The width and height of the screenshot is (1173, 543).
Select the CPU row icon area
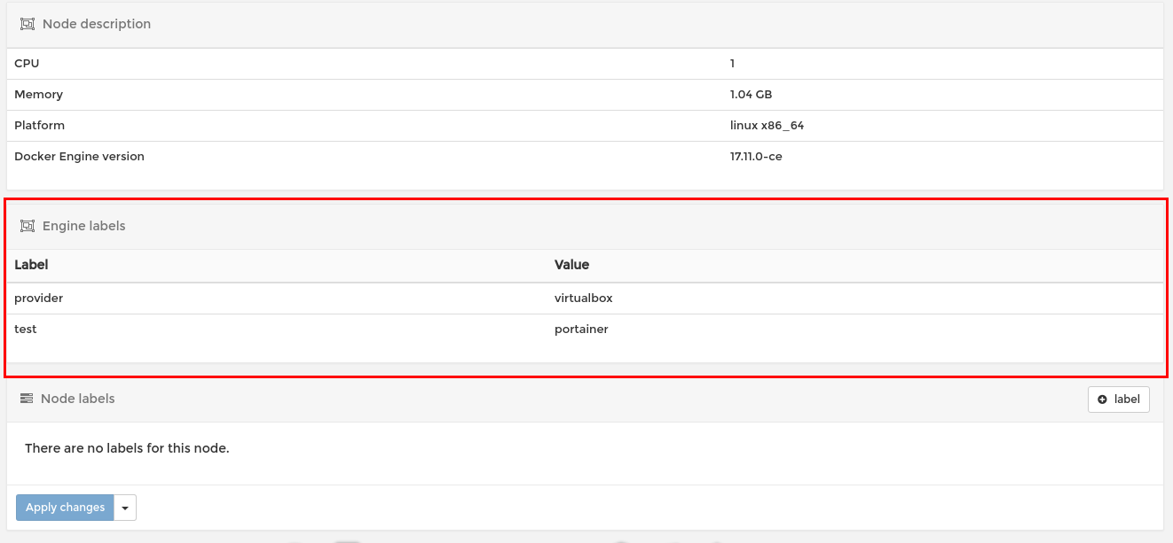(27, 63)
